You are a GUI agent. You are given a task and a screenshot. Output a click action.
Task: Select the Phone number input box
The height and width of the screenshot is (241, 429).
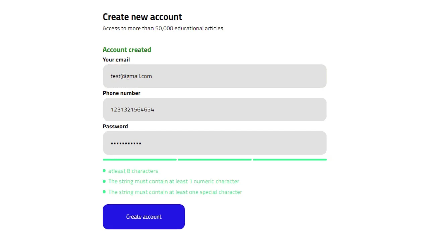[214, 109]
